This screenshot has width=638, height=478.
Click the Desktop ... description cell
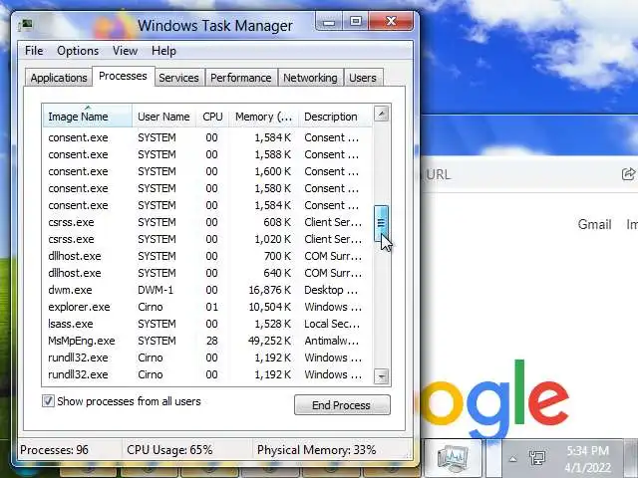point(331,290)
